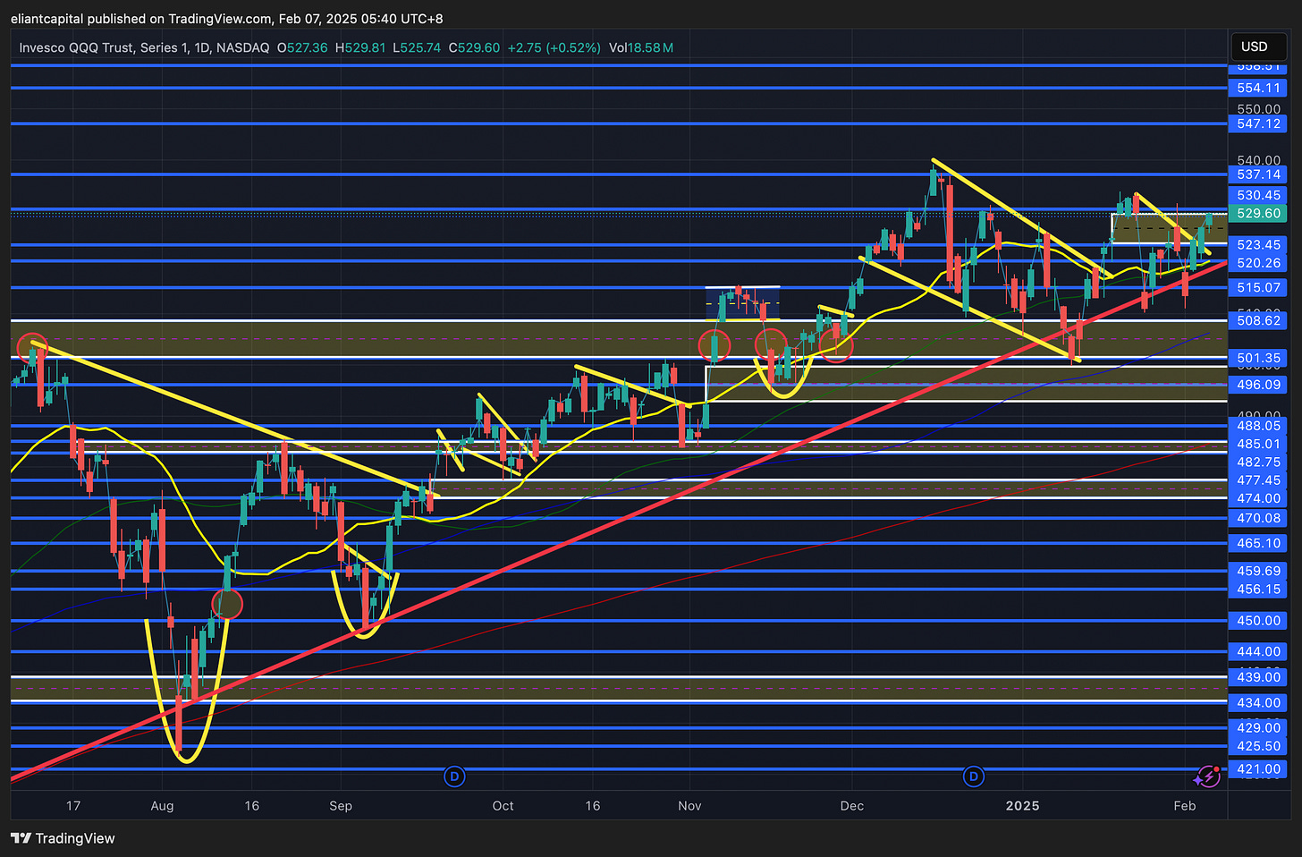Select the 530.45 price level label
Image resolution: width=1302 pixels, height=857 pixels.
1259,195
